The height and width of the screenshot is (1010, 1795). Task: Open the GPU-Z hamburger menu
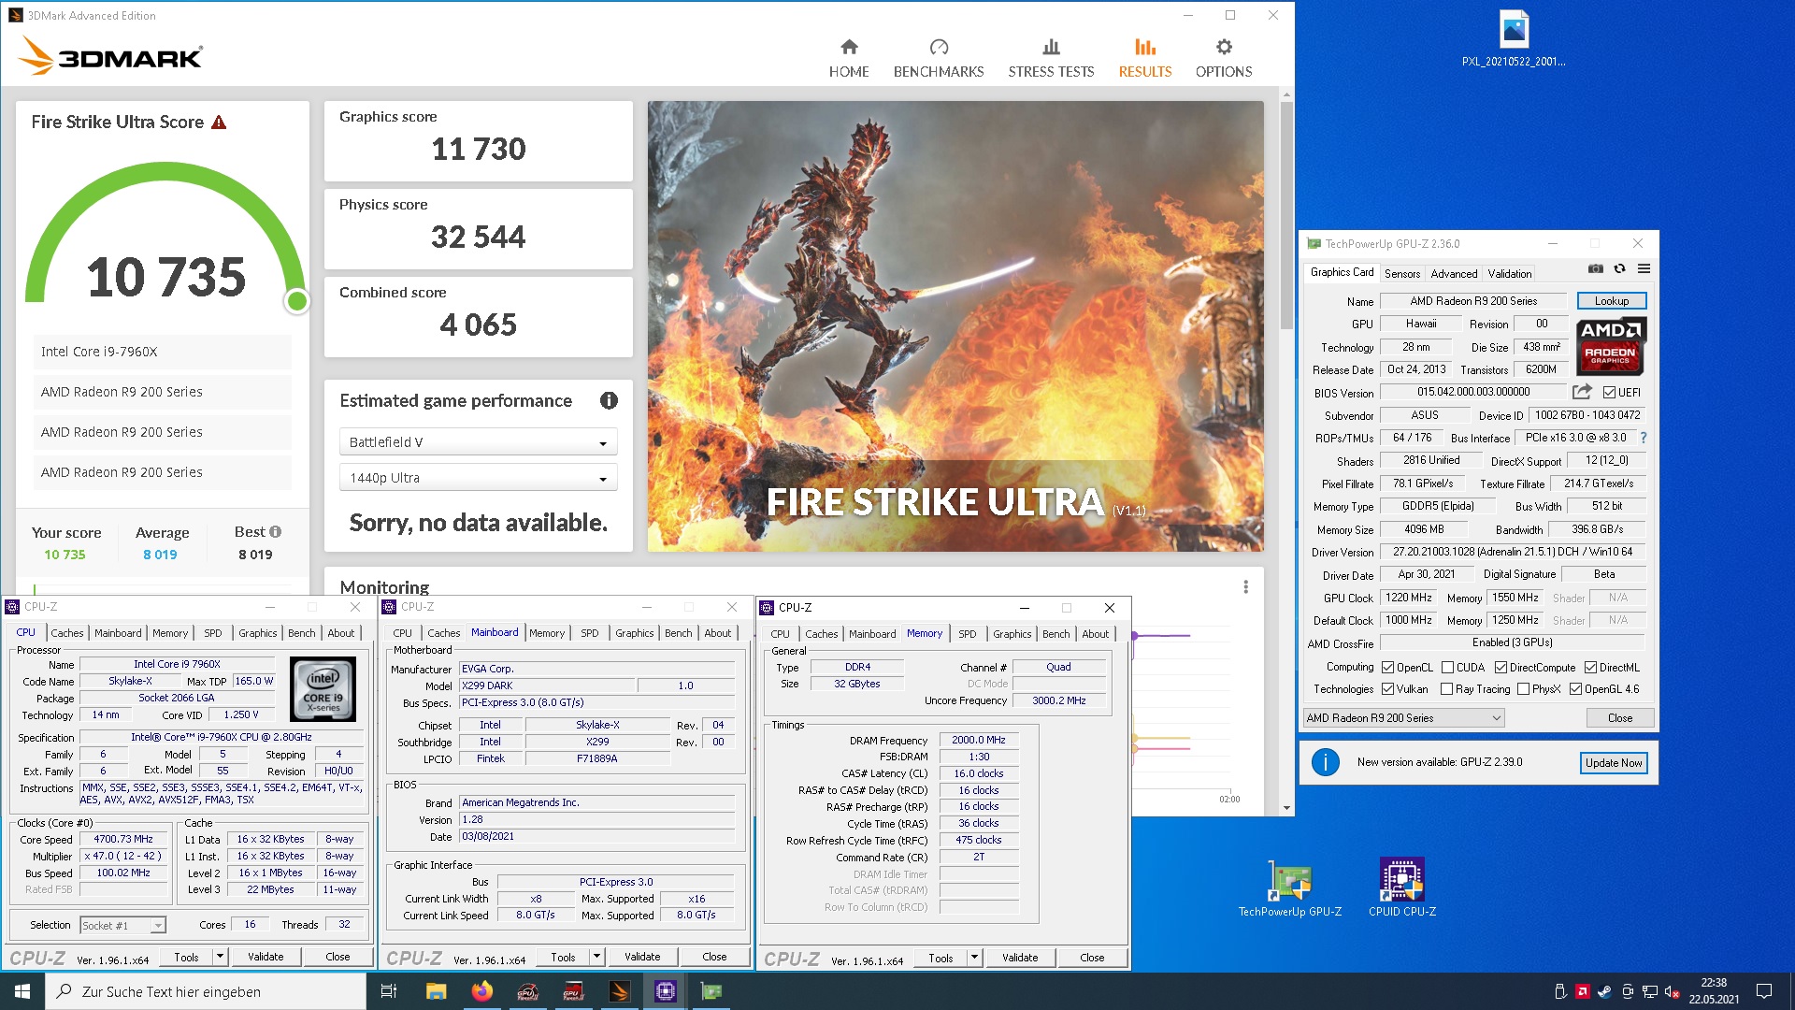coord(1644,268)
